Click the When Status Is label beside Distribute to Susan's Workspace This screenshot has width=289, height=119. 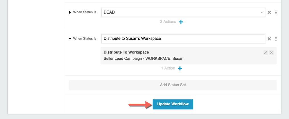(x=85, y=39)
